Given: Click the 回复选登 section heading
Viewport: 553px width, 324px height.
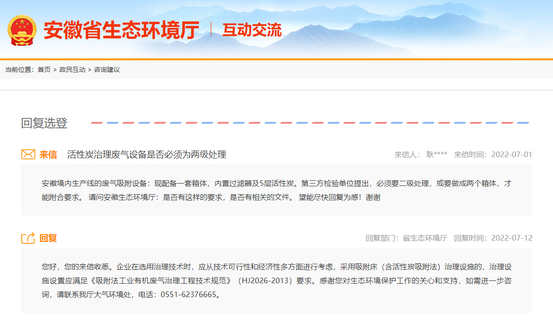Looking at the screenshot, I should coord(44,123).
